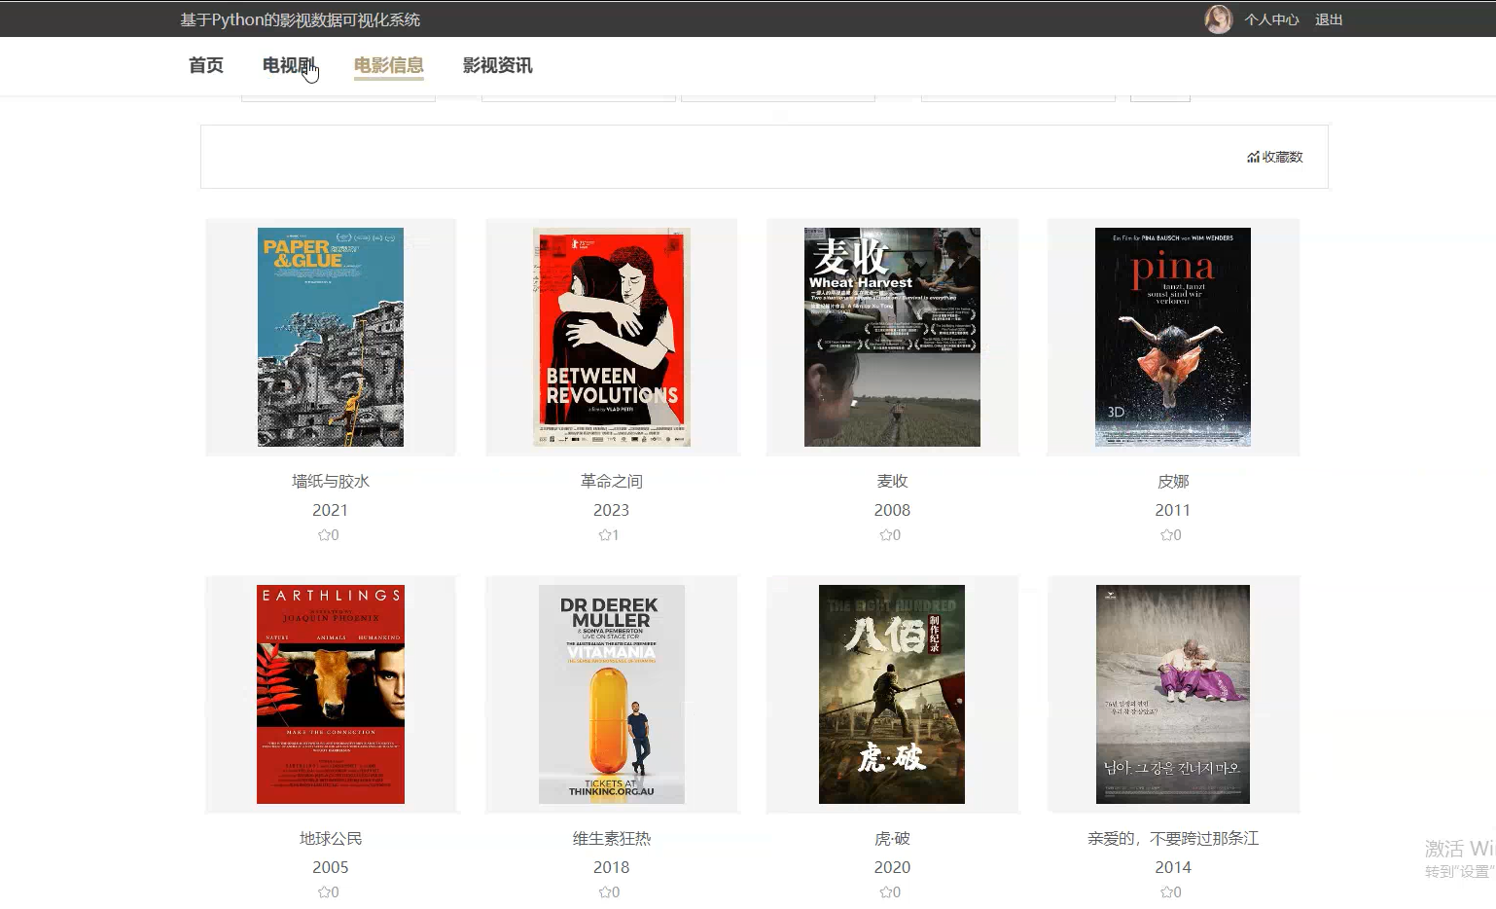Click the favorite star under 革命之间
The image size is (1496, 909).
click(x=604, y=535)
